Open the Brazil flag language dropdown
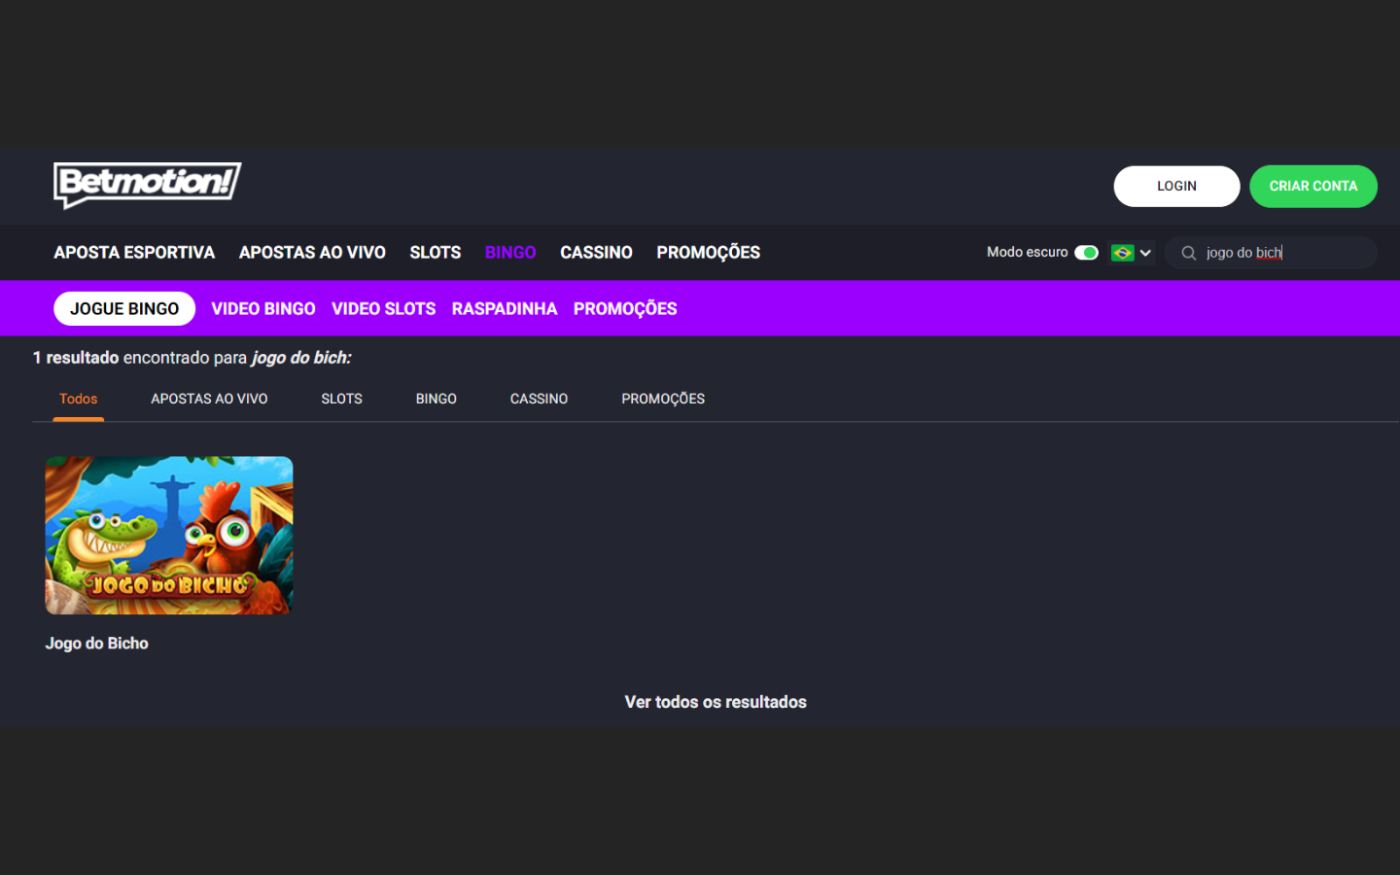 click(1131, 253)
